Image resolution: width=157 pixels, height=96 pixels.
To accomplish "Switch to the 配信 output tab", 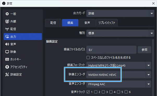I will pos(53,23).
